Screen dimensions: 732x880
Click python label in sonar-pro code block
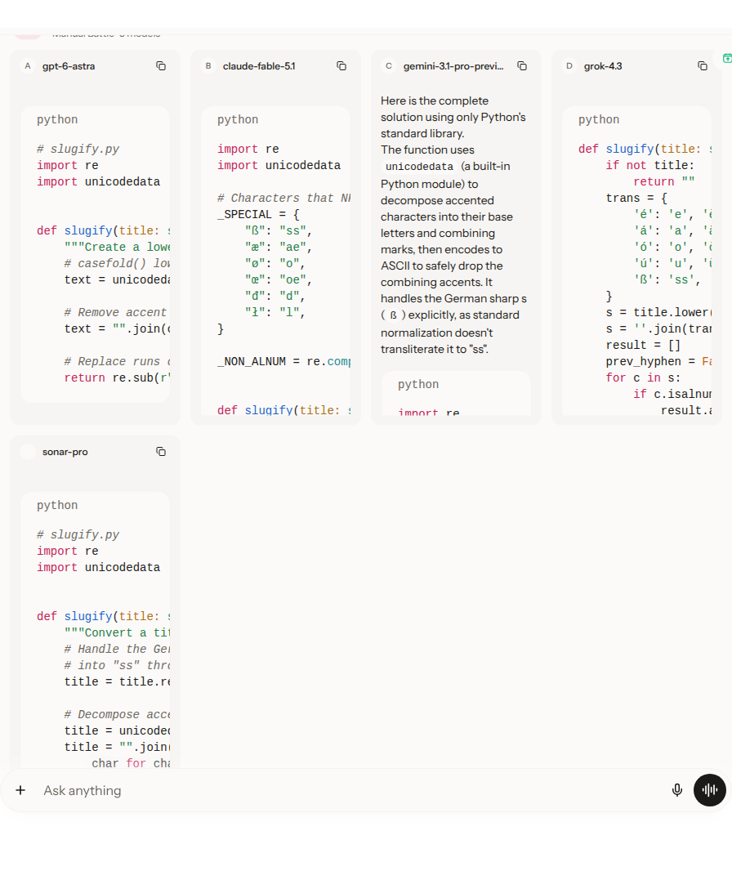pyautogui.click(x=57, y=505)
